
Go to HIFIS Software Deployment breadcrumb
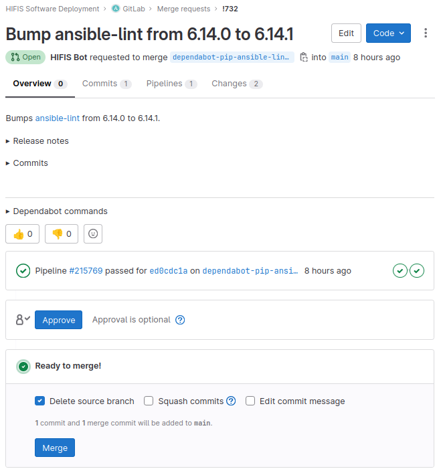(52, 9)
